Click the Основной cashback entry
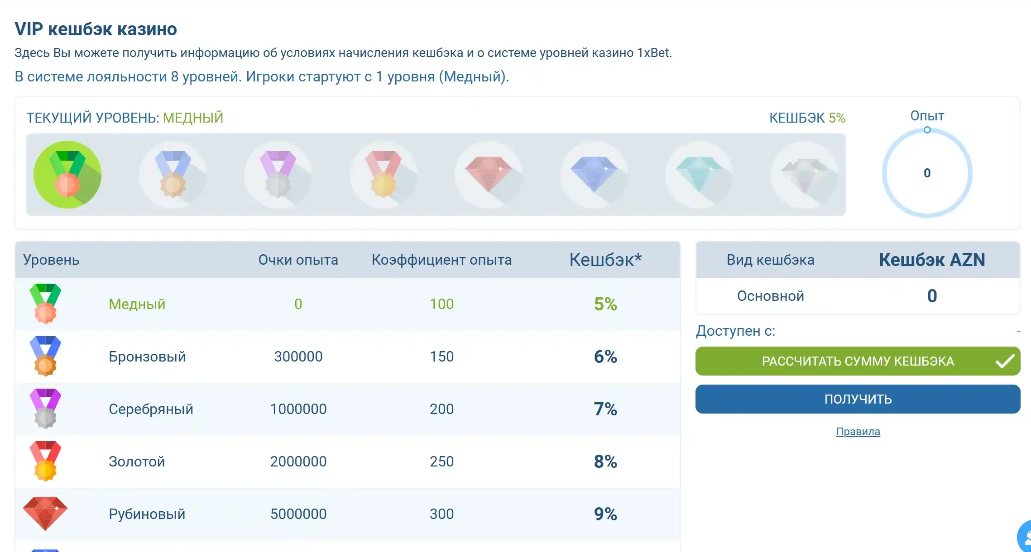The width and height of the screenshot is (1031, 552). pyautogui.click(x=770, y=296)
